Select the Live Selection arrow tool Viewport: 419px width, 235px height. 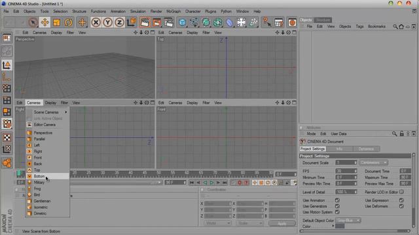click(x=33, y=22)
